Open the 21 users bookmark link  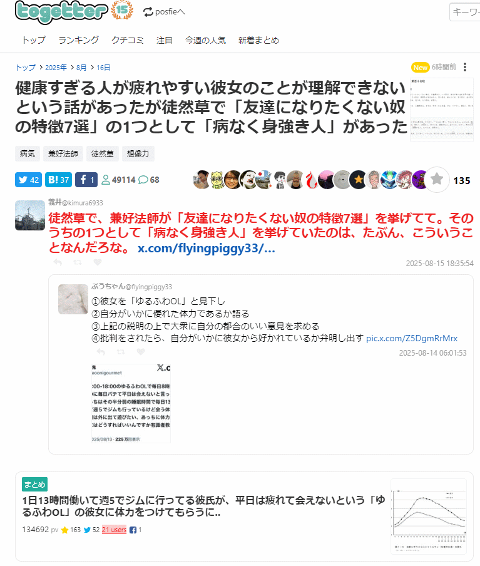pos(114,530)
